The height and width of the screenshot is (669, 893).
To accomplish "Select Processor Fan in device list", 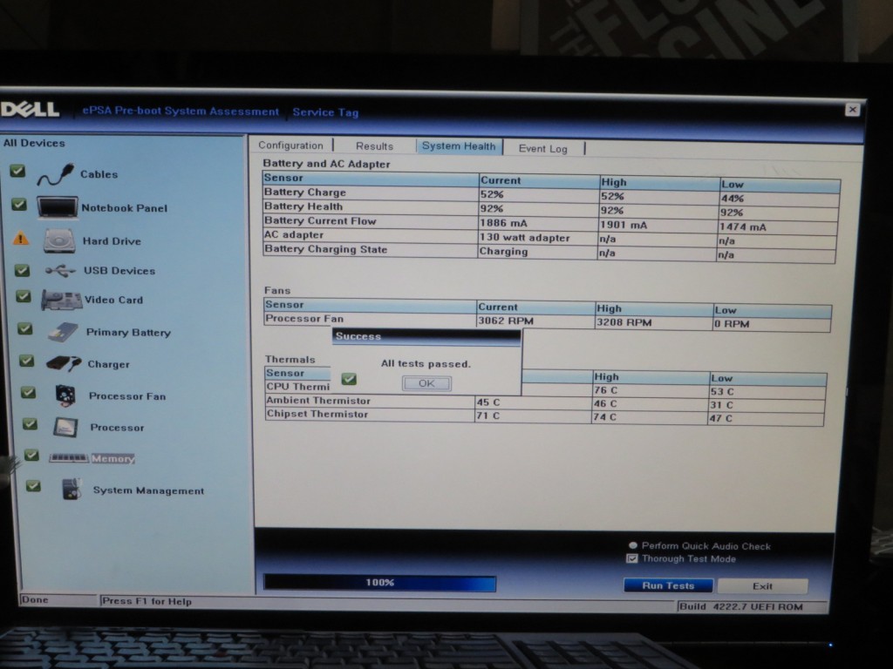I will click(127, 396).
